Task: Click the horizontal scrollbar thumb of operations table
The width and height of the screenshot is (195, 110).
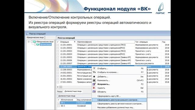Action: (x=61, y=87)
